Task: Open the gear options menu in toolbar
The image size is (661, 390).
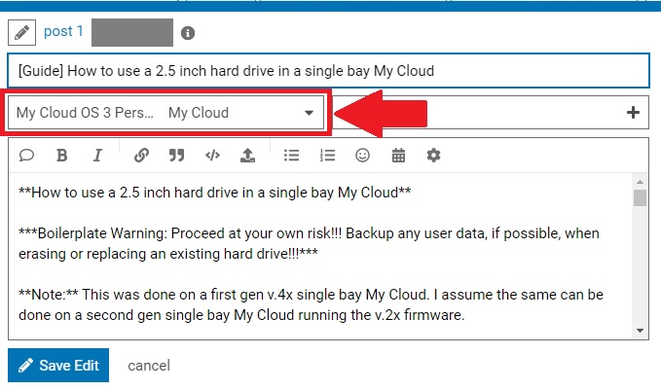Action: (x=433, y=156)
